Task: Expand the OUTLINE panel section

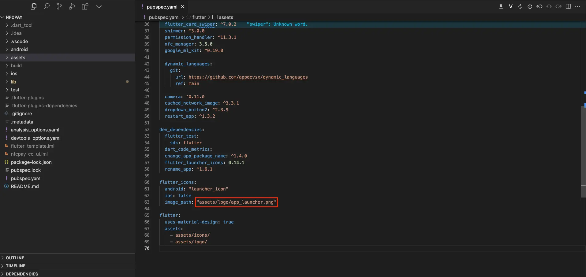Action: pyautogui.click(x=15, y=258)
